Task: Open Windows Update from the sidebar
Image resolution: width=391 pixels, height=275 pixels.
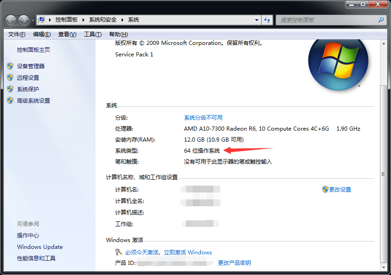Action: coord(40,247)
